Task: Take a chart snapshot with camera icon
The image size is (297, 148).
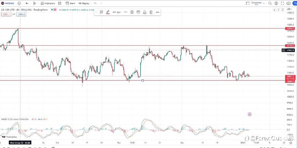Action: 288,3
